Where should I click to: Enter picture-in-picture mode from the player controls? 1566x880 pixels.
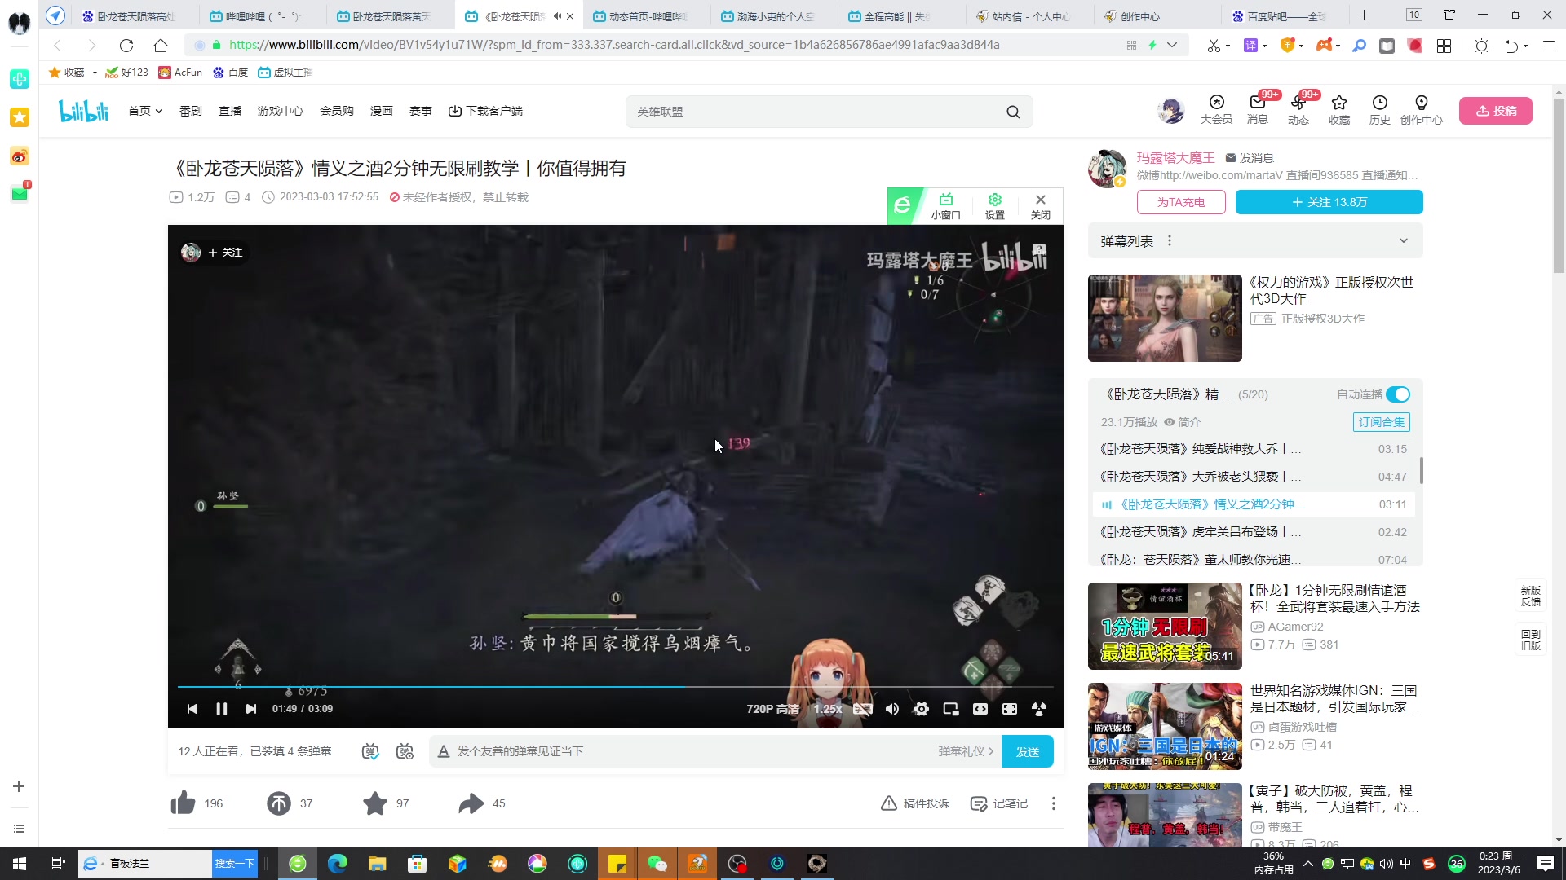950,708
